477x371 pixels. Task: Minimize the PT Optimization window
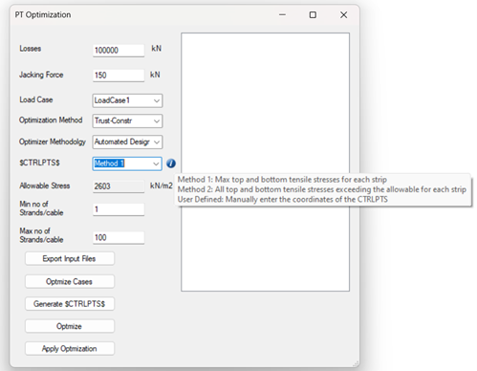(x=282, y=14)
